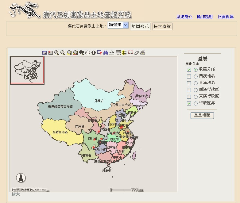Click the 重畫地圖 redraw button

(202, 115)
